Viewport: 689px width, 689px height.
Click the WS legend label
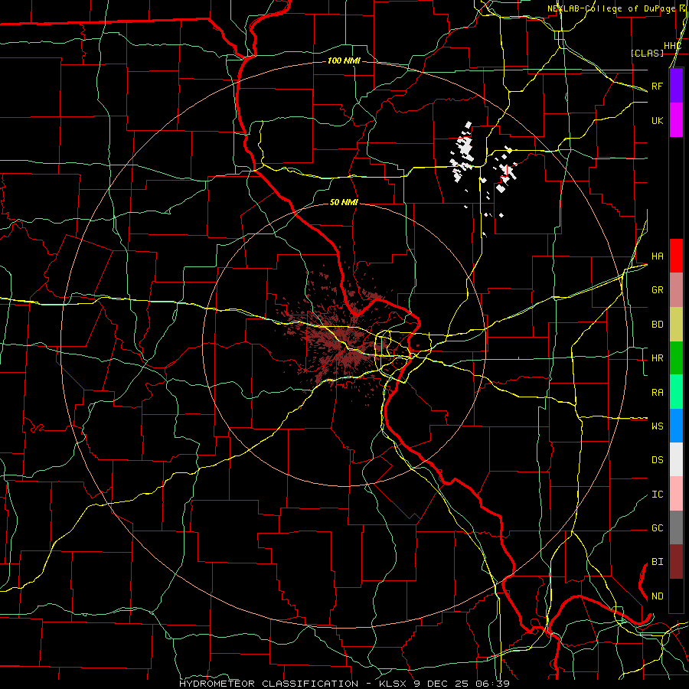point(658,426)
